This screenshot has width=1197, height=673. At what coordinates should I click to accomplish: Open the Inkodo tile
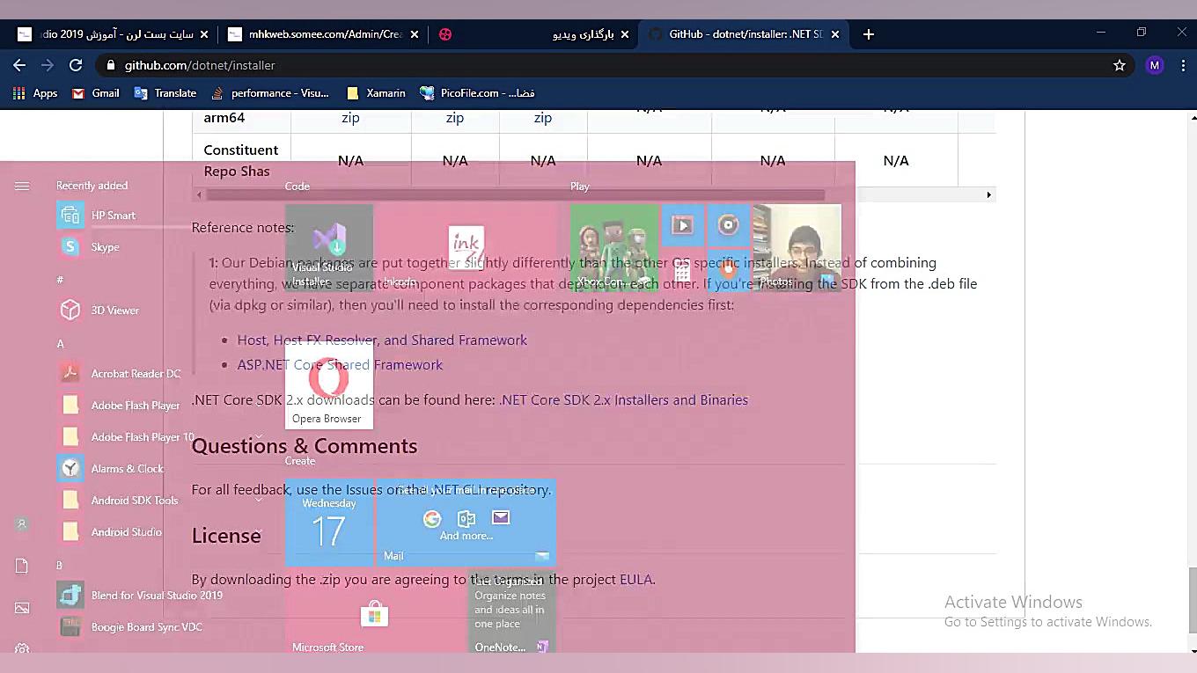click(466, 248)
